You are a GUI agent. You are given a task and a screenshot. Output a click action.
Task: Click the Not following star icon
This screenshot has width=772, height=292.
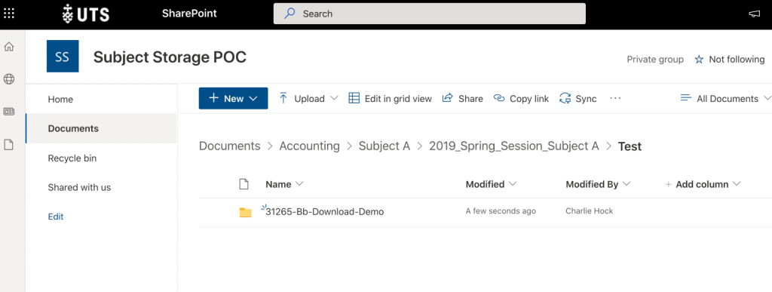point(699,60)
